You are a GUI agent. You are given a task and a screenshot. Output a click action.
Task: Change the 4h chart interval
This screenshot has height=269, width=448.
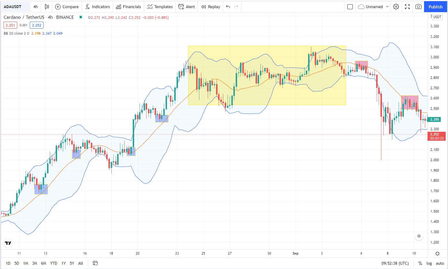(x=35, y=7)
